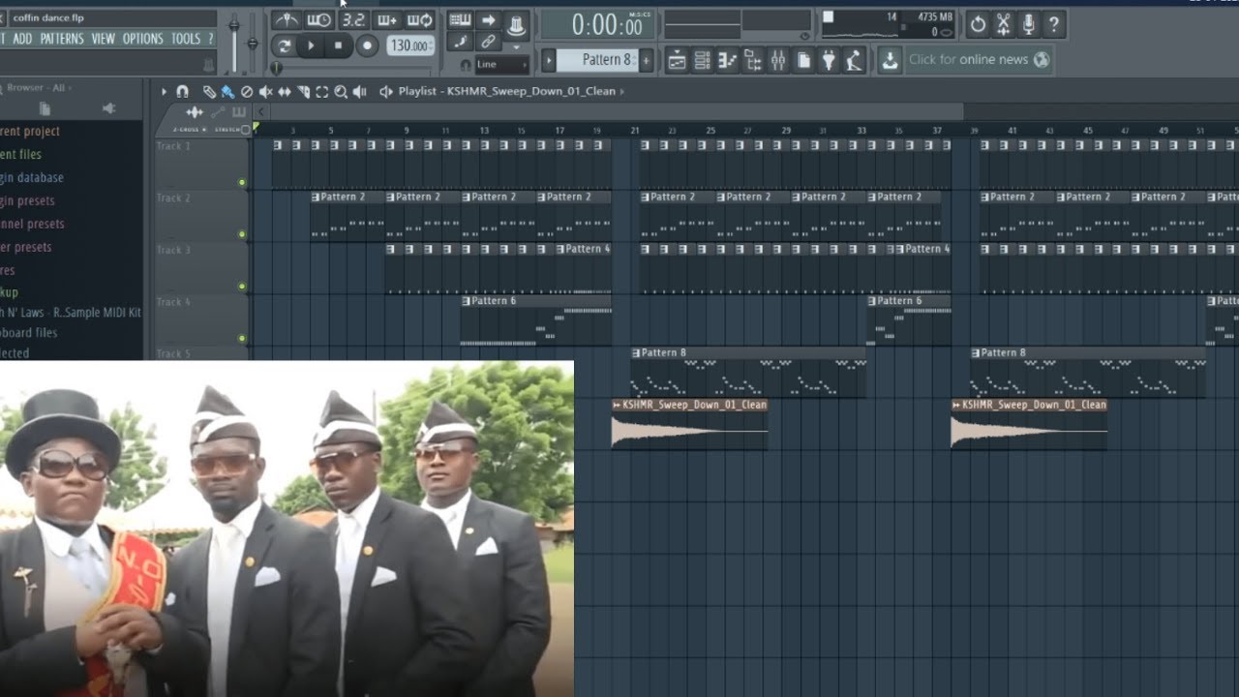Mute Track 3 with its green light

click(x=242, y=287)
